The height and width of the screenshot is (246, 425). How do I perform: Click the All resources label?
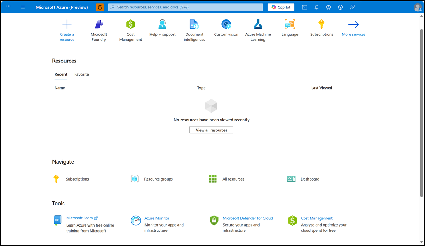(233, 179)
